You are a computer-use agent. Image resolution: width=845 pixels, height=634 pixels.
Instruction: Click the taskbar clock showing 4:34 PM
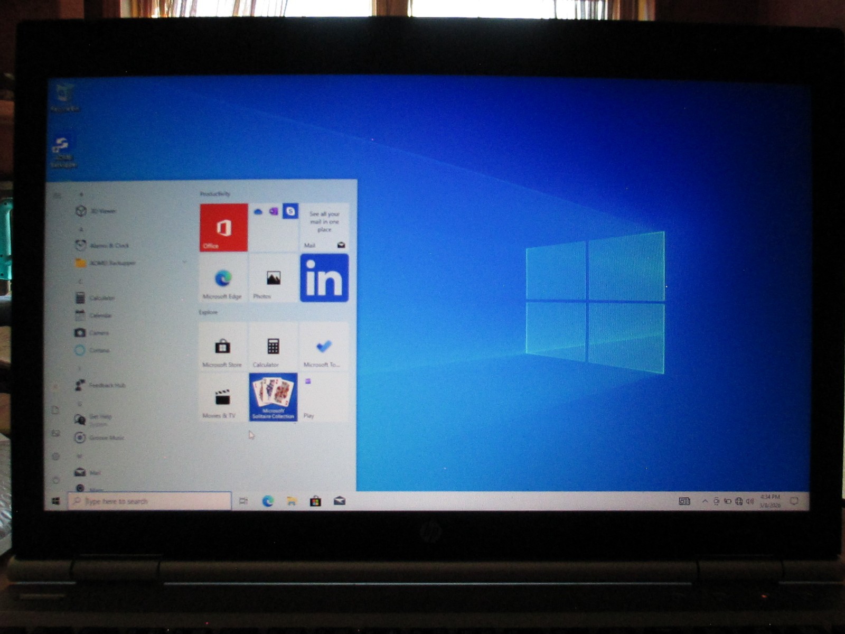770,501
